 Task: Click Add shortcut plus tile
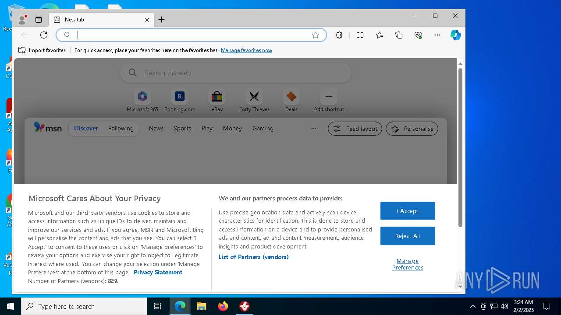coord(329,101)
